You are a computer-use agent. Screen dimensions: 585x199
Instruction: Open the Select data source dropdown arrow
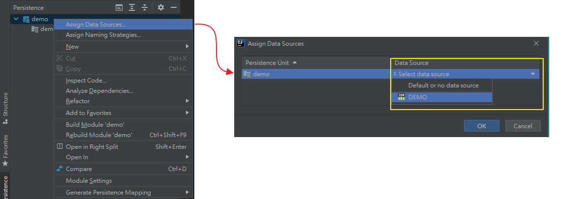click(533, 74)
